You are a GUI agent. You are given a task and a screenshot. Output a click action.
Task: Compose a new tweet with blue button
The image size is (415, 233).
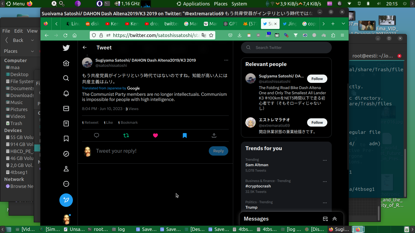pyautogui.click(x=66, y=200)
